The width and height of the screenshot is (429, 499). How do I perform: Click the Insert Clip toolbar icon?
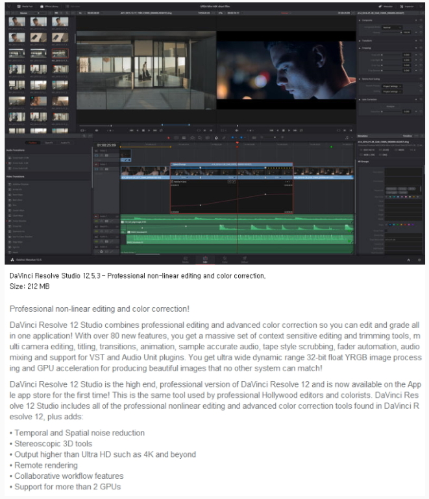tap(193, 138)
